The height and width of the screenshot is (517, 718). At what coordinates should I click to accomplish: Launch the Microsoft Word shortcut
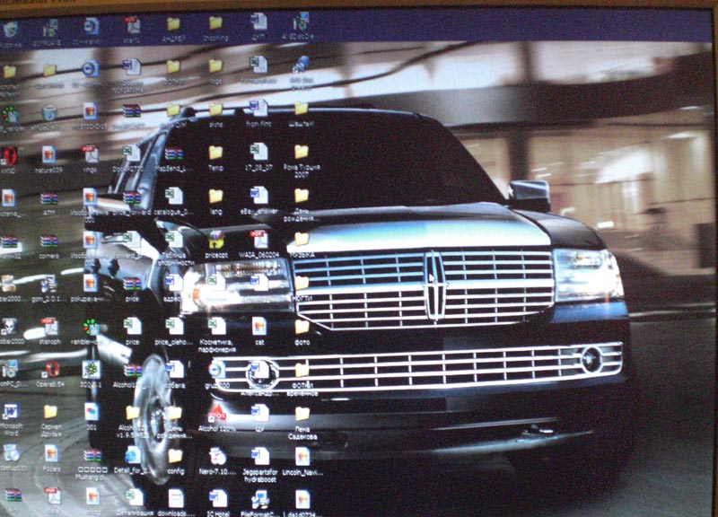click(x=10, y=412)
